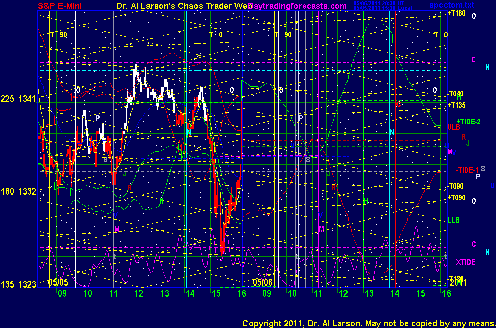Click the "05/06" date label
This screenshot has width=496, height=328.
[x=263, y=282]
